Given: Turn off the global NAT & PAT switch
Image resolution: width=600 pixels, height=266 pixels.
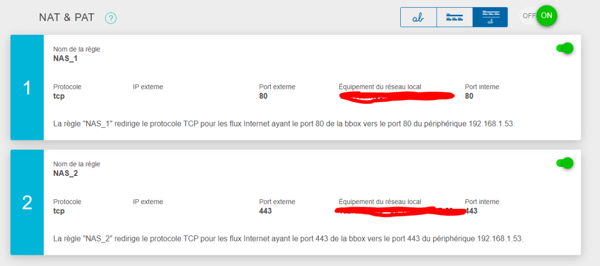Looking at the screenshot, I should pyautogui.click(x=538, y=16).
